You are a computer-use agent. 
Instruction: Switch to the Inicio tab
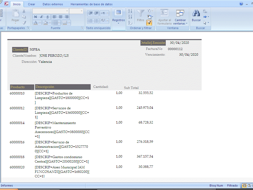pyautogui.click(x=17, y=4)
